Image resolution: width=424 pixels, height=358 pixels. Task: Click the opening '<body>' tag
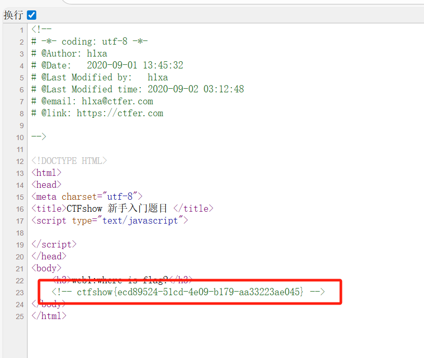point(47,268)
